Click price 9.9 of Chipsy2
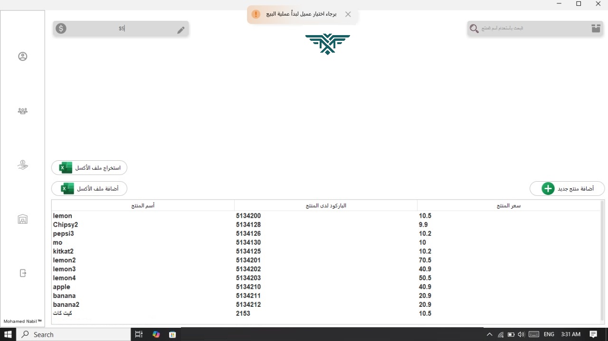 point(423,225)
